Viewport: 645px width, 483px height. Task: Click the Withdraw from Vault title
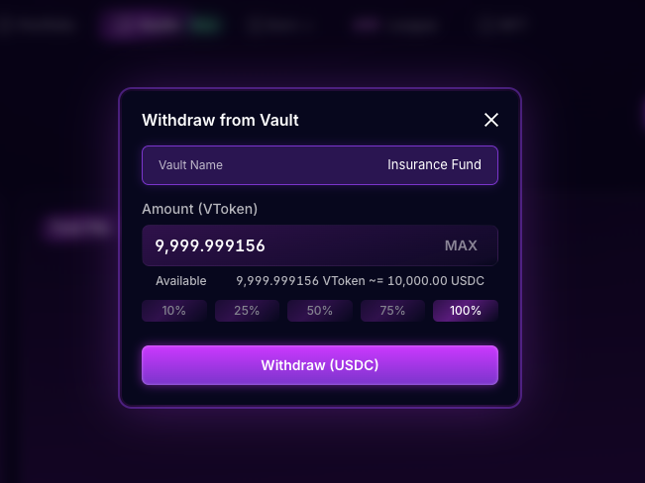pos(220,121)
